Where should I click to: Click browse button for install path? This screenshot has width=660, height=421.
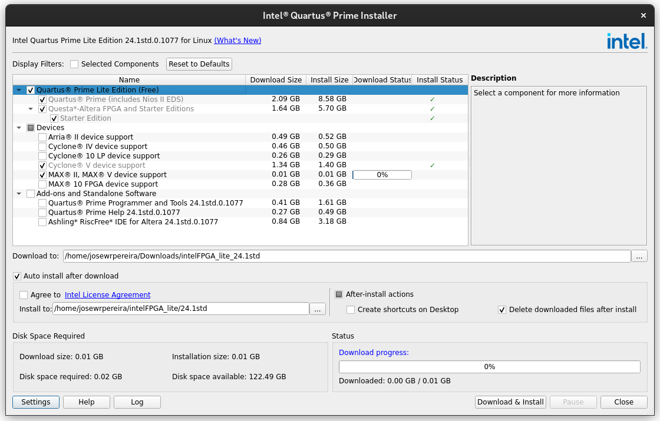point(318,309)
